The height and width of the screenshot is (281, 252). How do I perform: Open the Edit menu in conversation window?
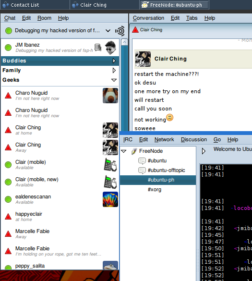coord(175,18)
